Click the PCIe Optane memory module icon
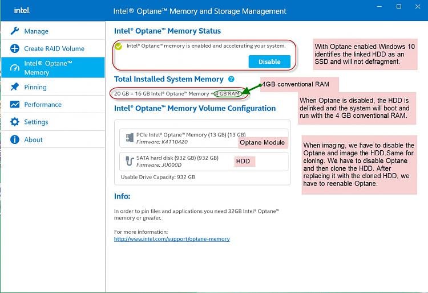The image size is (428, 293). (x=130, y=138)
